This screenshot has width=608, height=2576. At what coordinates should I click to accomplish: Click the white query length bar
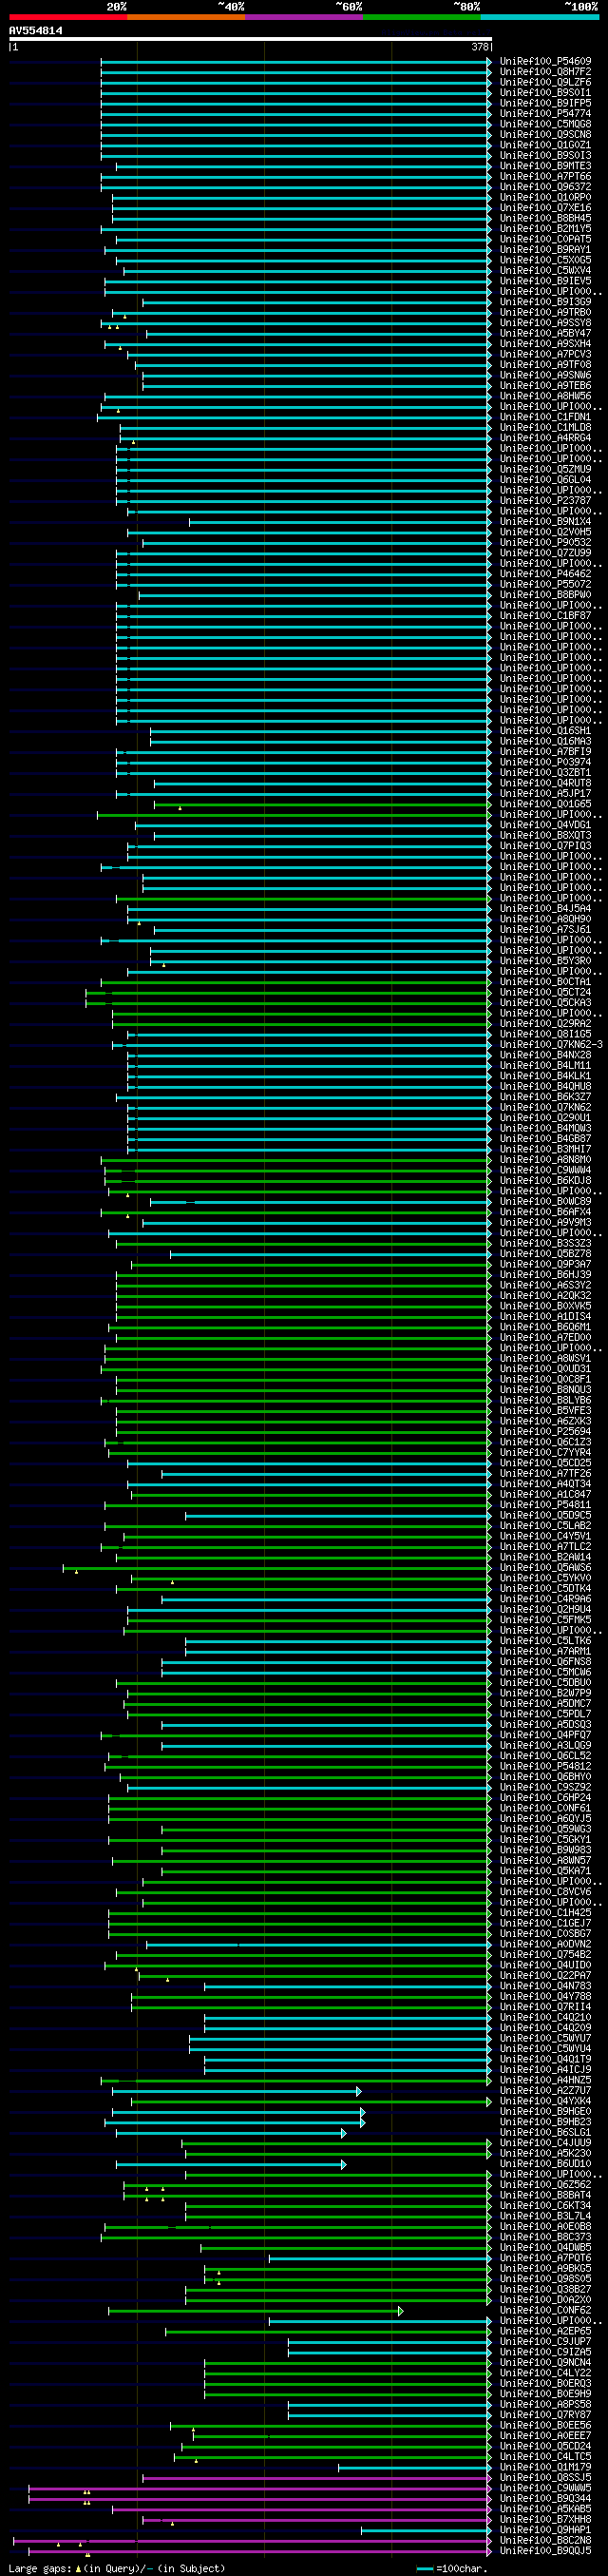click(x=251, y=39)
